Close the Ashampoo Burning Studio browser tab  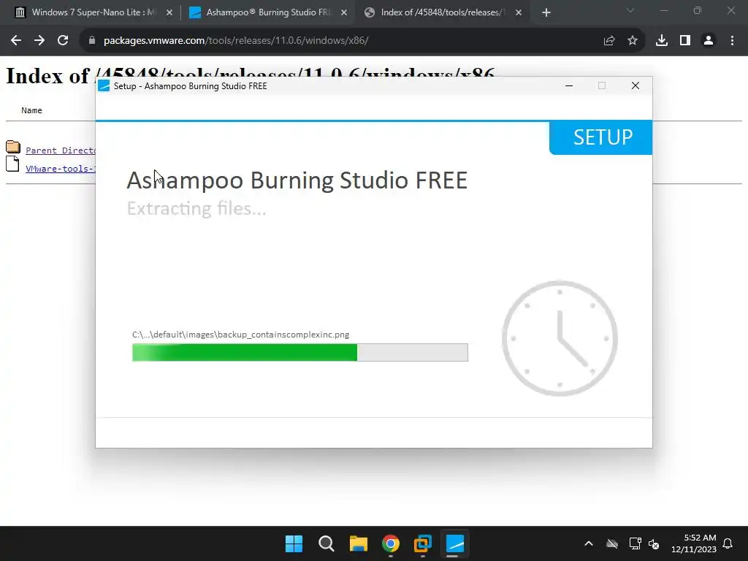(344, 13)
